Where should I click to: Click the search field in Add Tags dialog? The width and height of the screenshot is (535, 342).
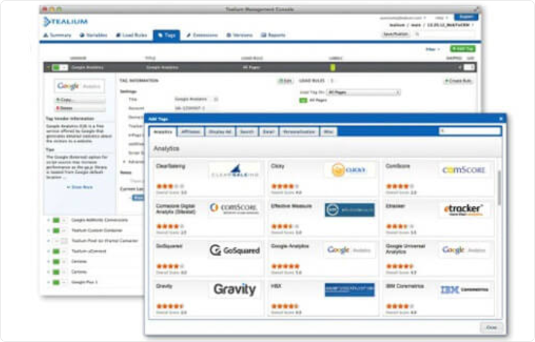click(x=470, y=131)
